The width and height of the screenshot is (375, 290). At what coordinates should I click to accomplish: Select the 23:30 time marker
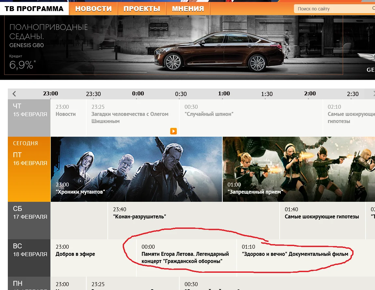pyautogui.click(x=93, y=94)
